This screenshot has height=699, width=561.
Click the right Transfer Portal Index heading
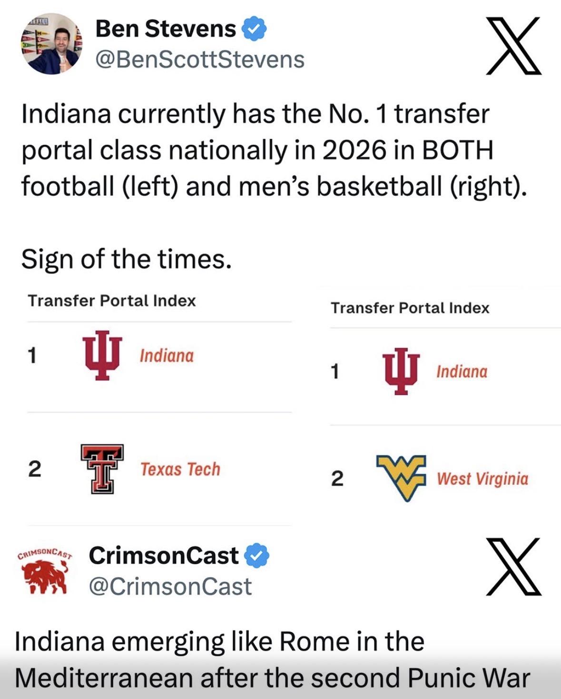(410, 308)
